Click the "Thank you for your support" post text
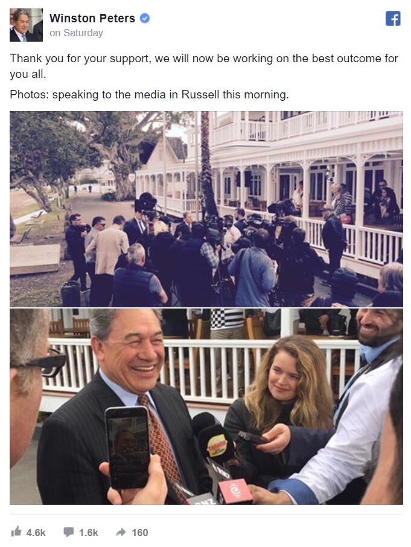This screenshot has width=411, height=547. 204,66
